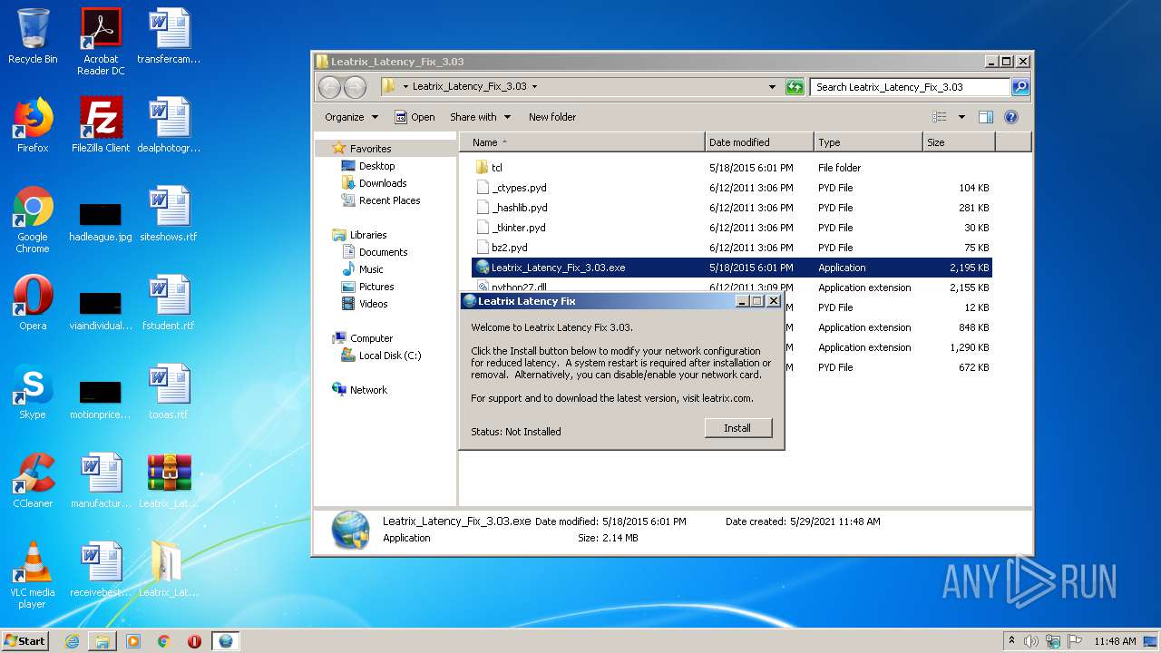Open Explorer help question mark icon
This screenshot has width=1161, height=653.
pos(1011,117)
